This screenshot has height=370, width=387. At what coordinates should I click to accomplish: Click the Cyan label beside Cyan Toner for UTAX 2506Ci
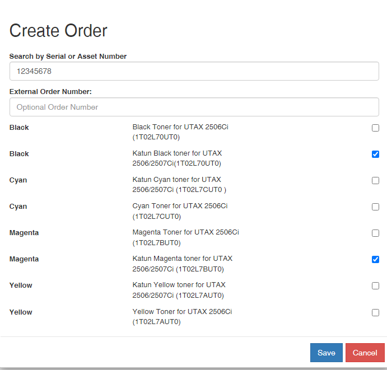click(x=18, y=207)
